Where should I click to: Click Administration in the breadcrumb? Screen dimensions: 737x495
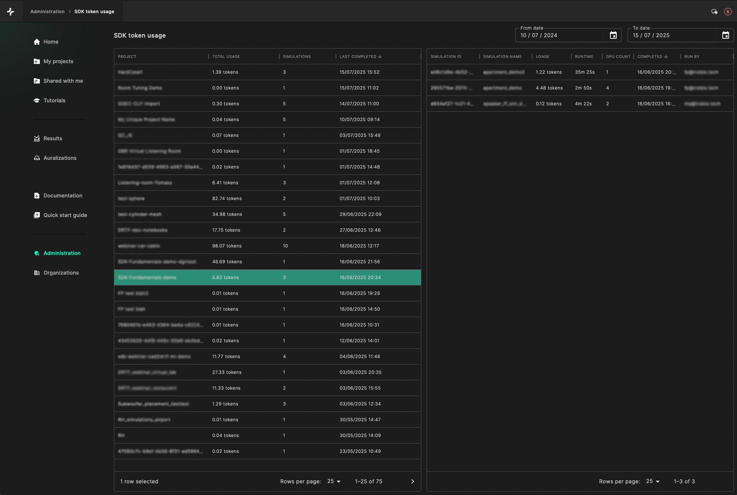point(47,12)
